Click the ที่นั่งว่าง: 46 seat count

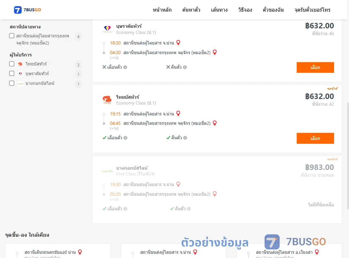[x=323, y=34]
